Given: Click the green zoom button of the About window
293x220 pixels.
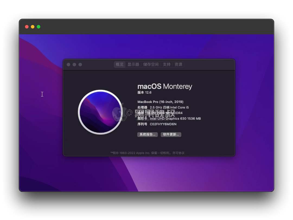Looking at the screenshot, I should (80, 64).
